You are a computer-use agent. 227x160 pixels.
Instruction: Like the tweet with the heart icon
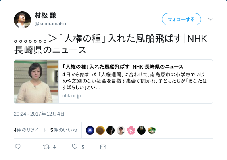pyautogui.click(x=75, y=147)
